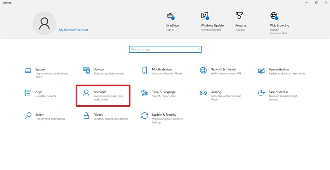330x170 pixels.
Task: Open the Privacy category title
Action: tap(98, 114)
